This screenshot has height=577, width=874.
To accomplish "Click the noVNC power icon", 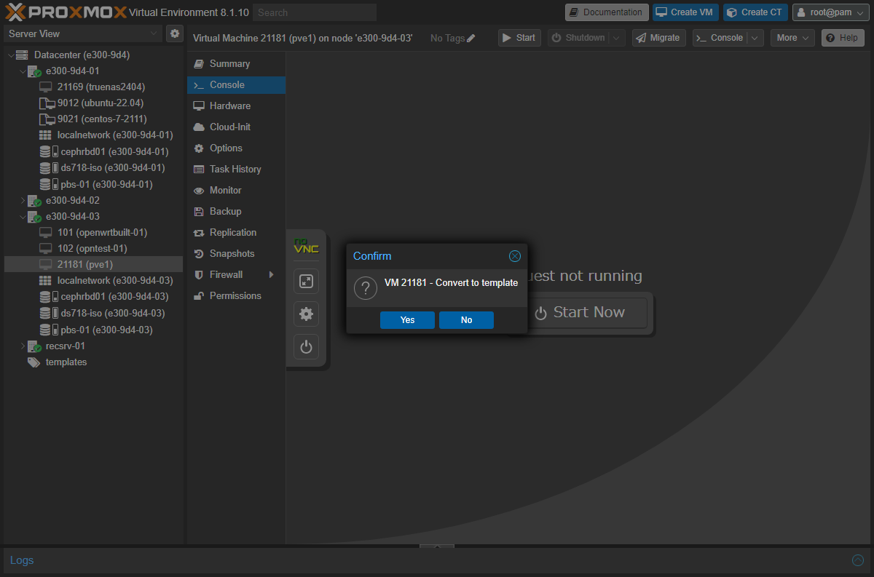I will (306, 347).
